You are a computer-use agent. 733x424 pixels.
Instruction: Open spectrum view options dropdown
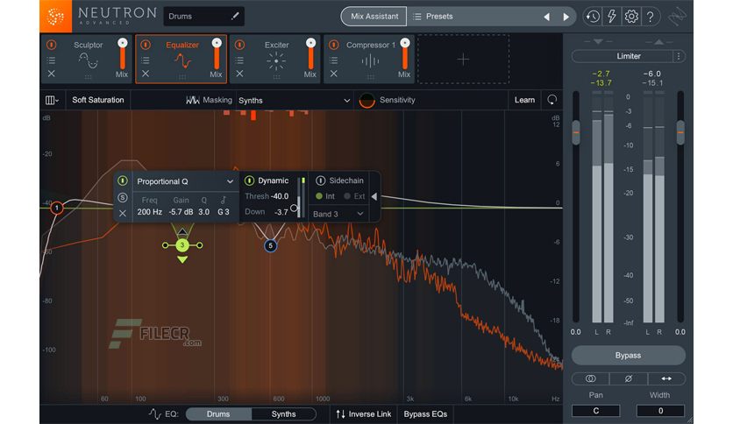[x=52, y=100]
